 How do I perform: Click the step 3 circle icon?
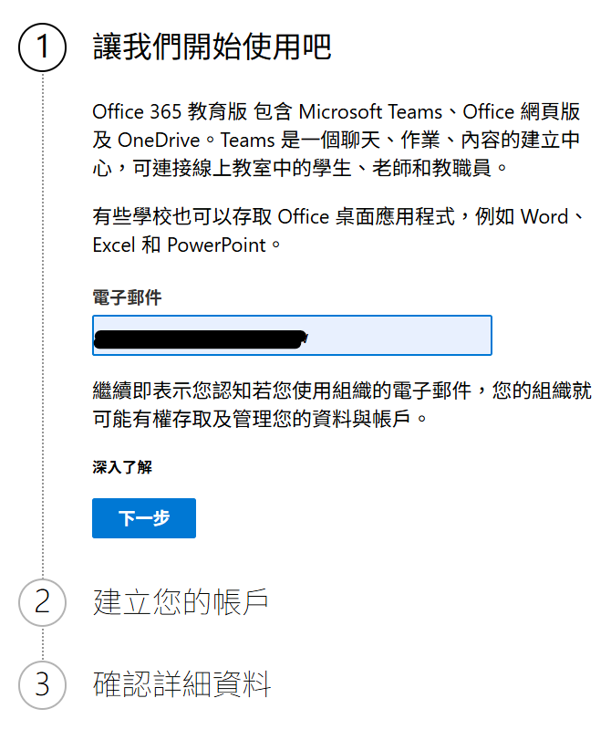(42, 684)
